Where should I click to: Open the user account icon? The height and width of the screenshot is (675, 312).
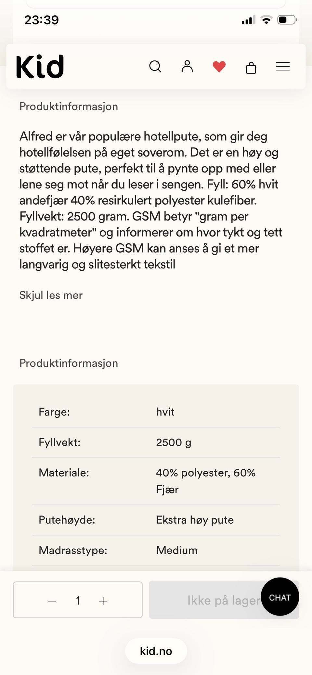(187, 66)
